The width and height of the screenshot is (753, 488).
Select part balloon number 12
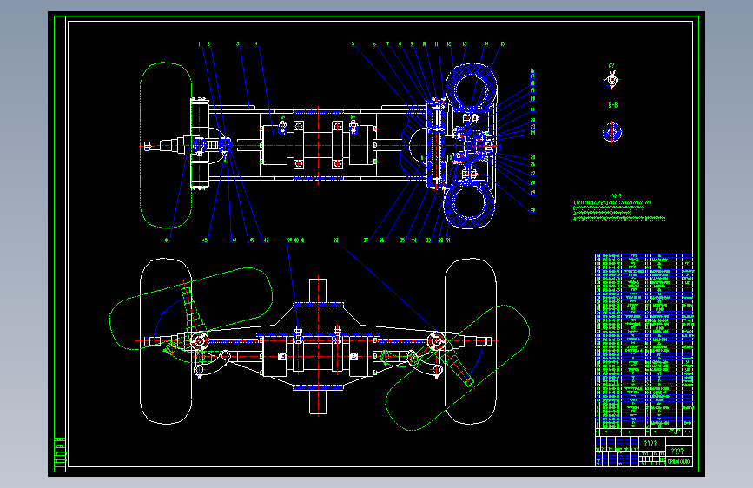coord(449,44)
